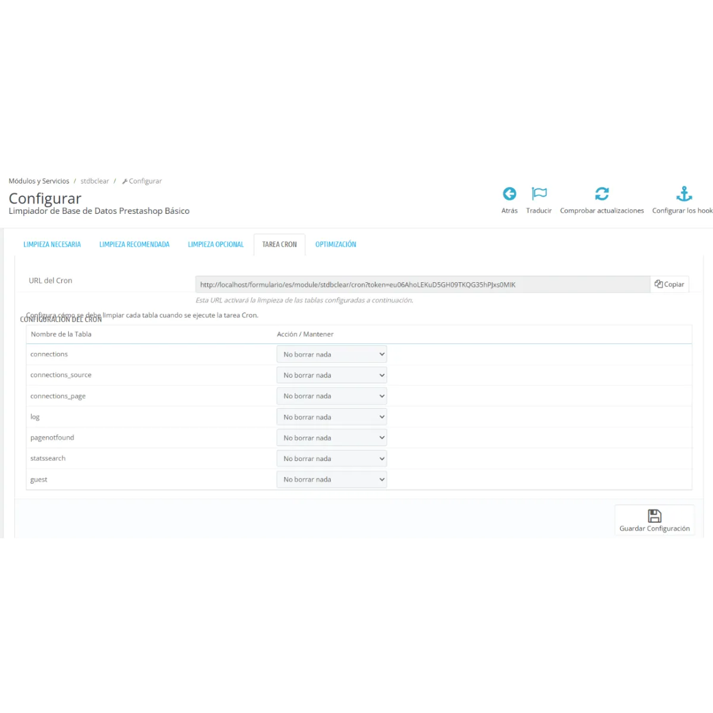Image resolution: width=713 pixels, height=713 pixels.
Task: Click the guest table name
Action: [39, 479]
